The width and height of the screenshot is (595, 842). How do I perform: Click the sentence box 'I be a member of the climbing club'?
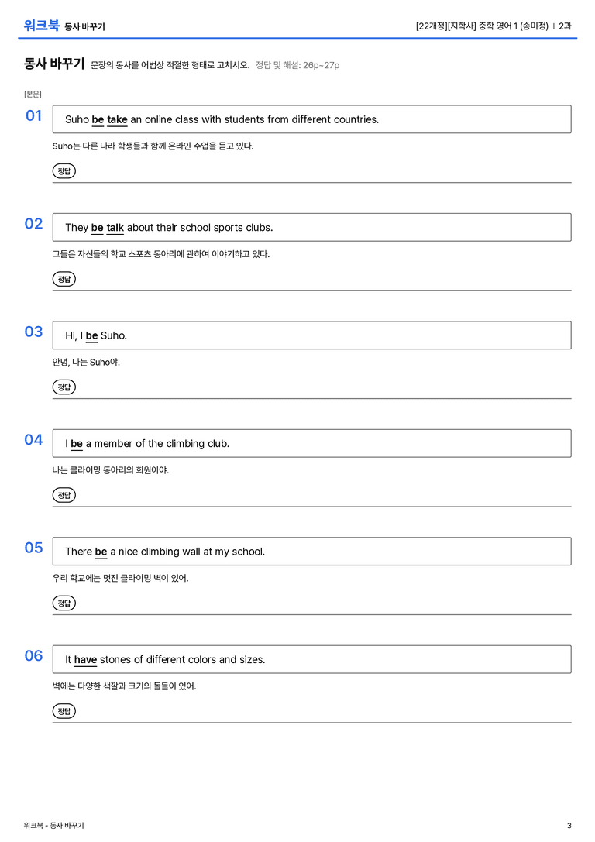[312, 443]
